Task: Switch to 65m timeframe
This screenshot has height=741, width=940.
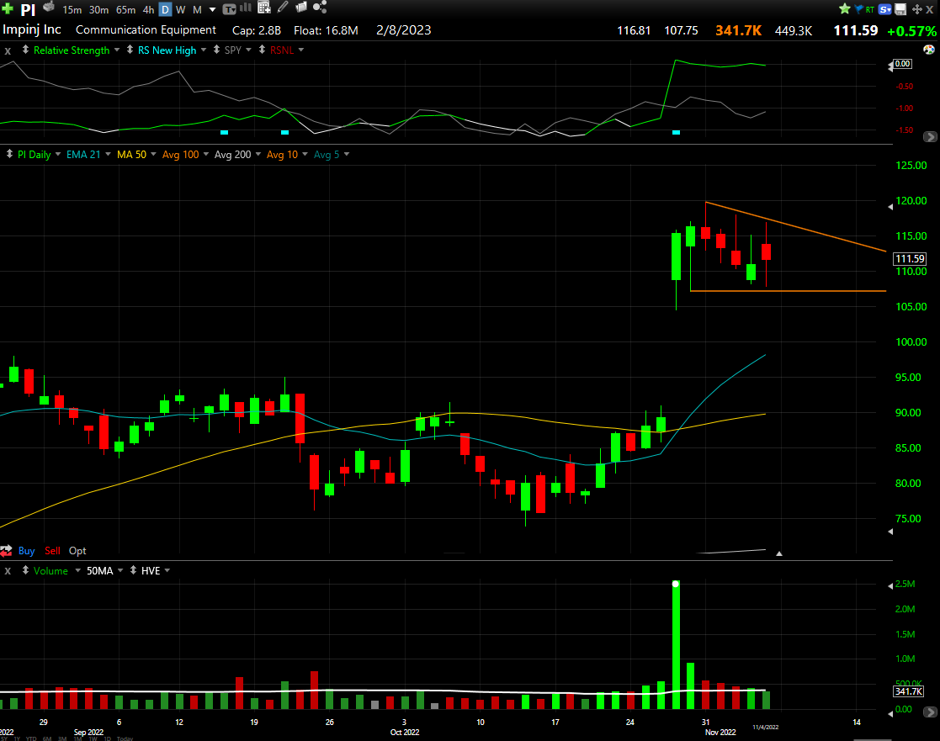Action: tap(126, 9)
